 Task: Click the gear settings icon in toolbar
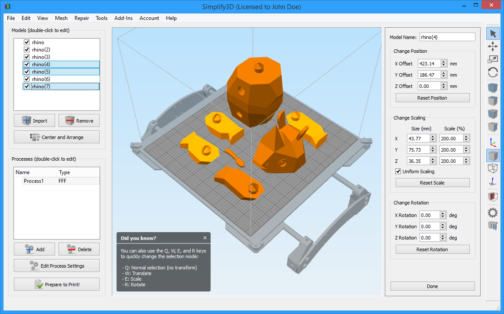(x=493, y=213)
